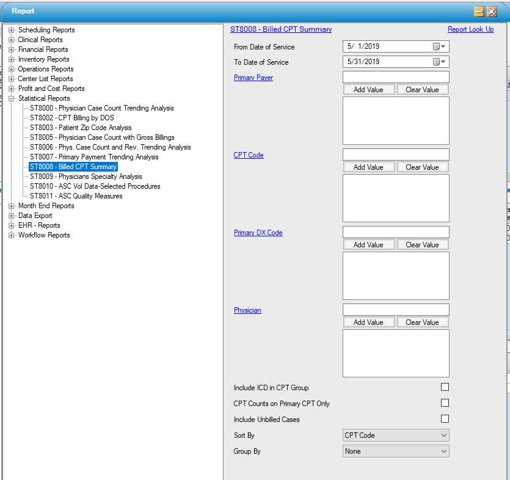Open the Group By dropdown
510x480 pixels.
(396, 451)
